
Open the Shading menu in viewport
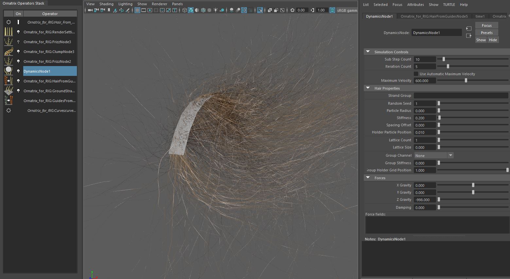[x=106, y=4]
